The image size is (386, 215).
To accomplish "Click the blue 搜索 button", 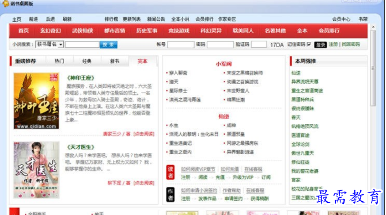I will [x=108, y=44].
